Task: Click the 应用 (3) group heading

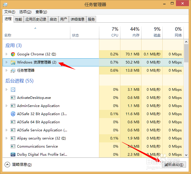Action: [13, 46]
